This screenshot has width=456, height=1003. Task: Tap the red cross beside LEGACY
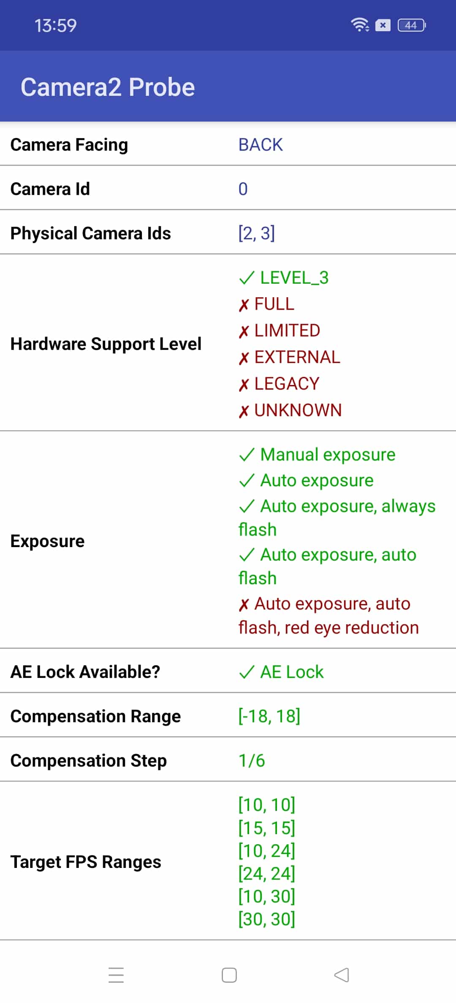coord(244,385)
